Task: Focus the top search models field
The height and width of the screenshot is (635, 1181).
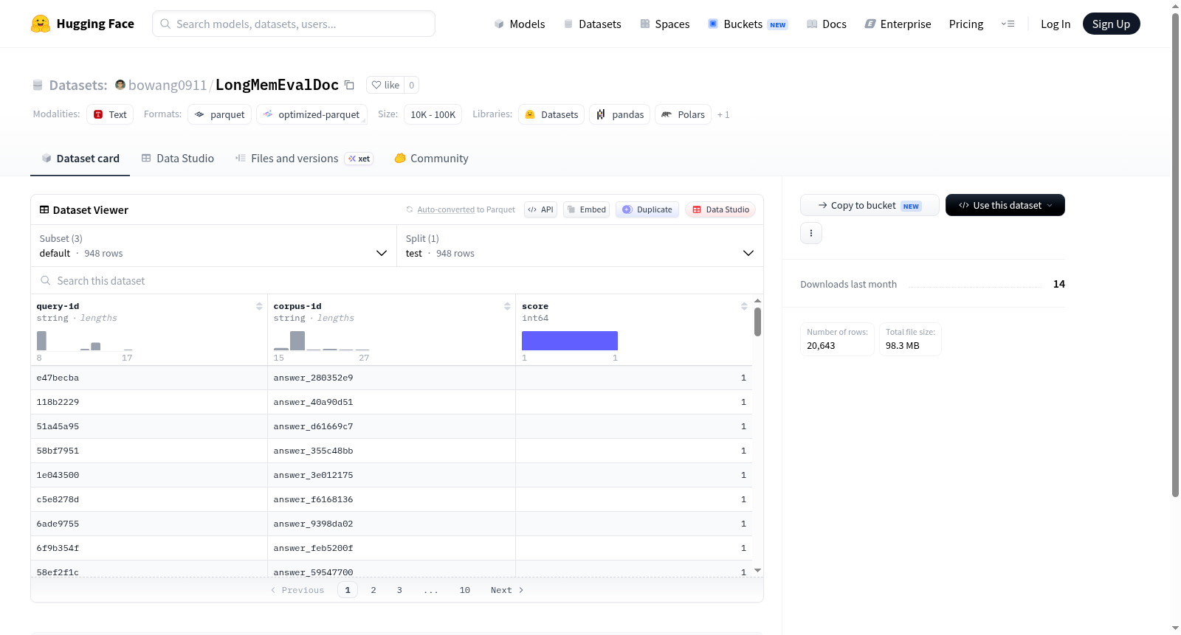Action: click(294, 24)
